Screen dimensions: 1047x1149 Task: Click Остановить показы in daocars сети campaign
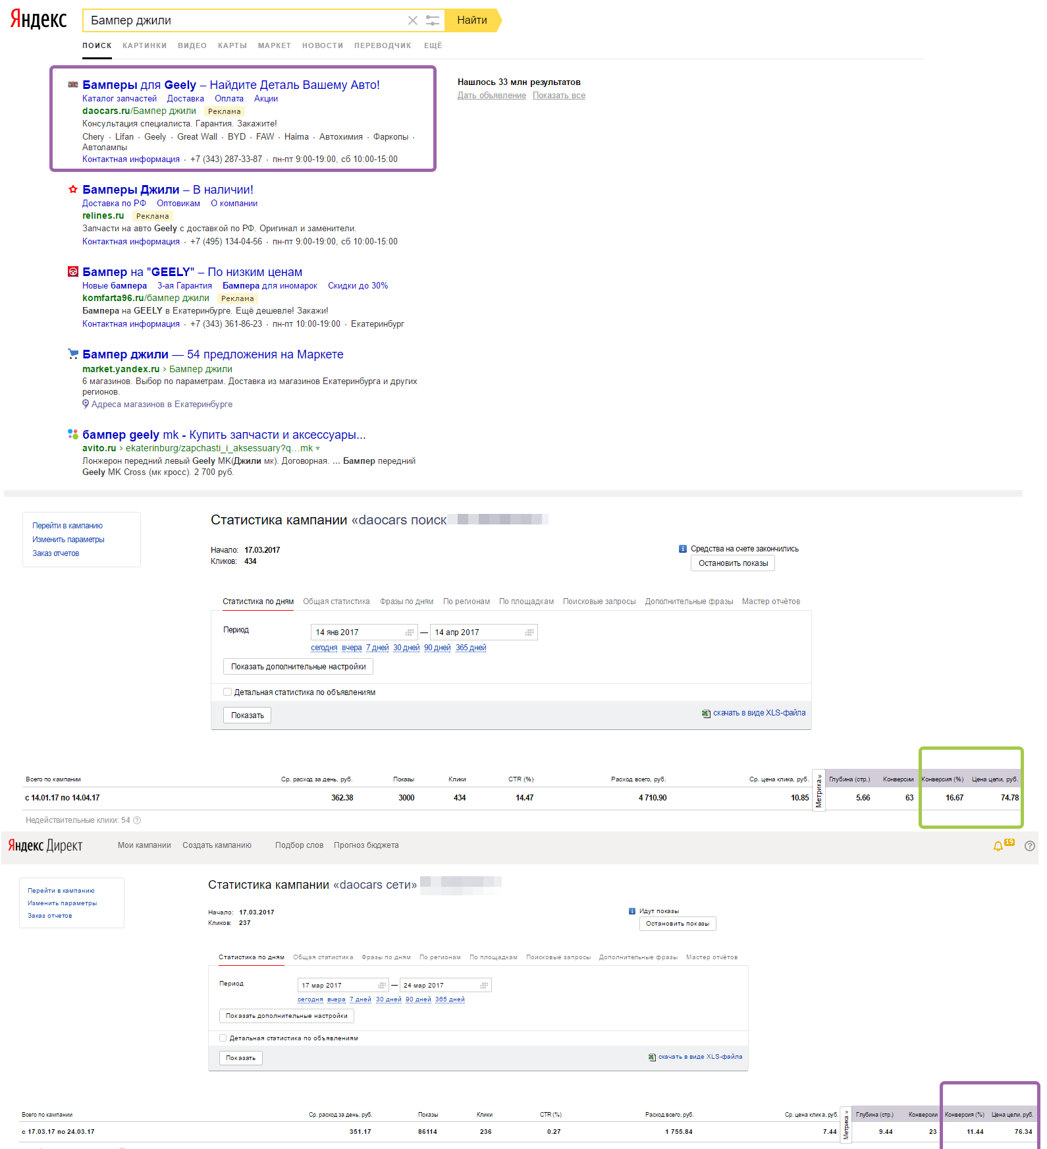point(678,924)
